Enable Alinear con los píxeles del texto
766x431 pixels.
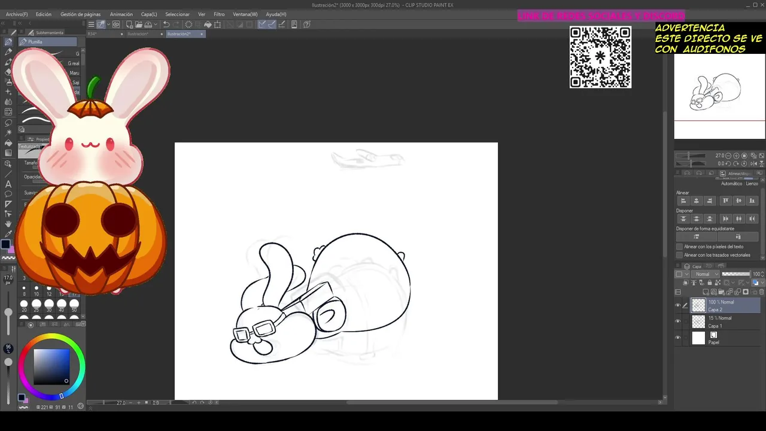pos(679,247)
